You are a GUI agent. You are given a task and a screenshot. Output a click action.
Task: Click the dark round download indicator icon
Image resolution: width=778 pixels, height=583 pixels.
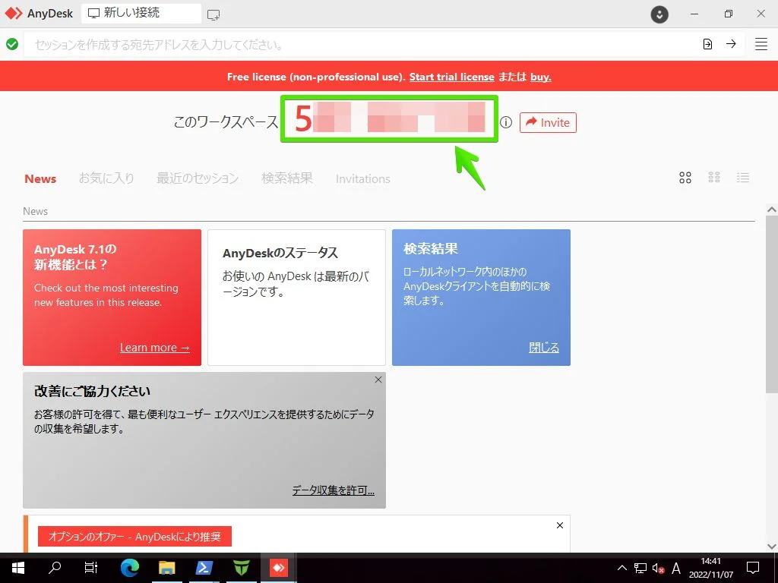[659, 14]
